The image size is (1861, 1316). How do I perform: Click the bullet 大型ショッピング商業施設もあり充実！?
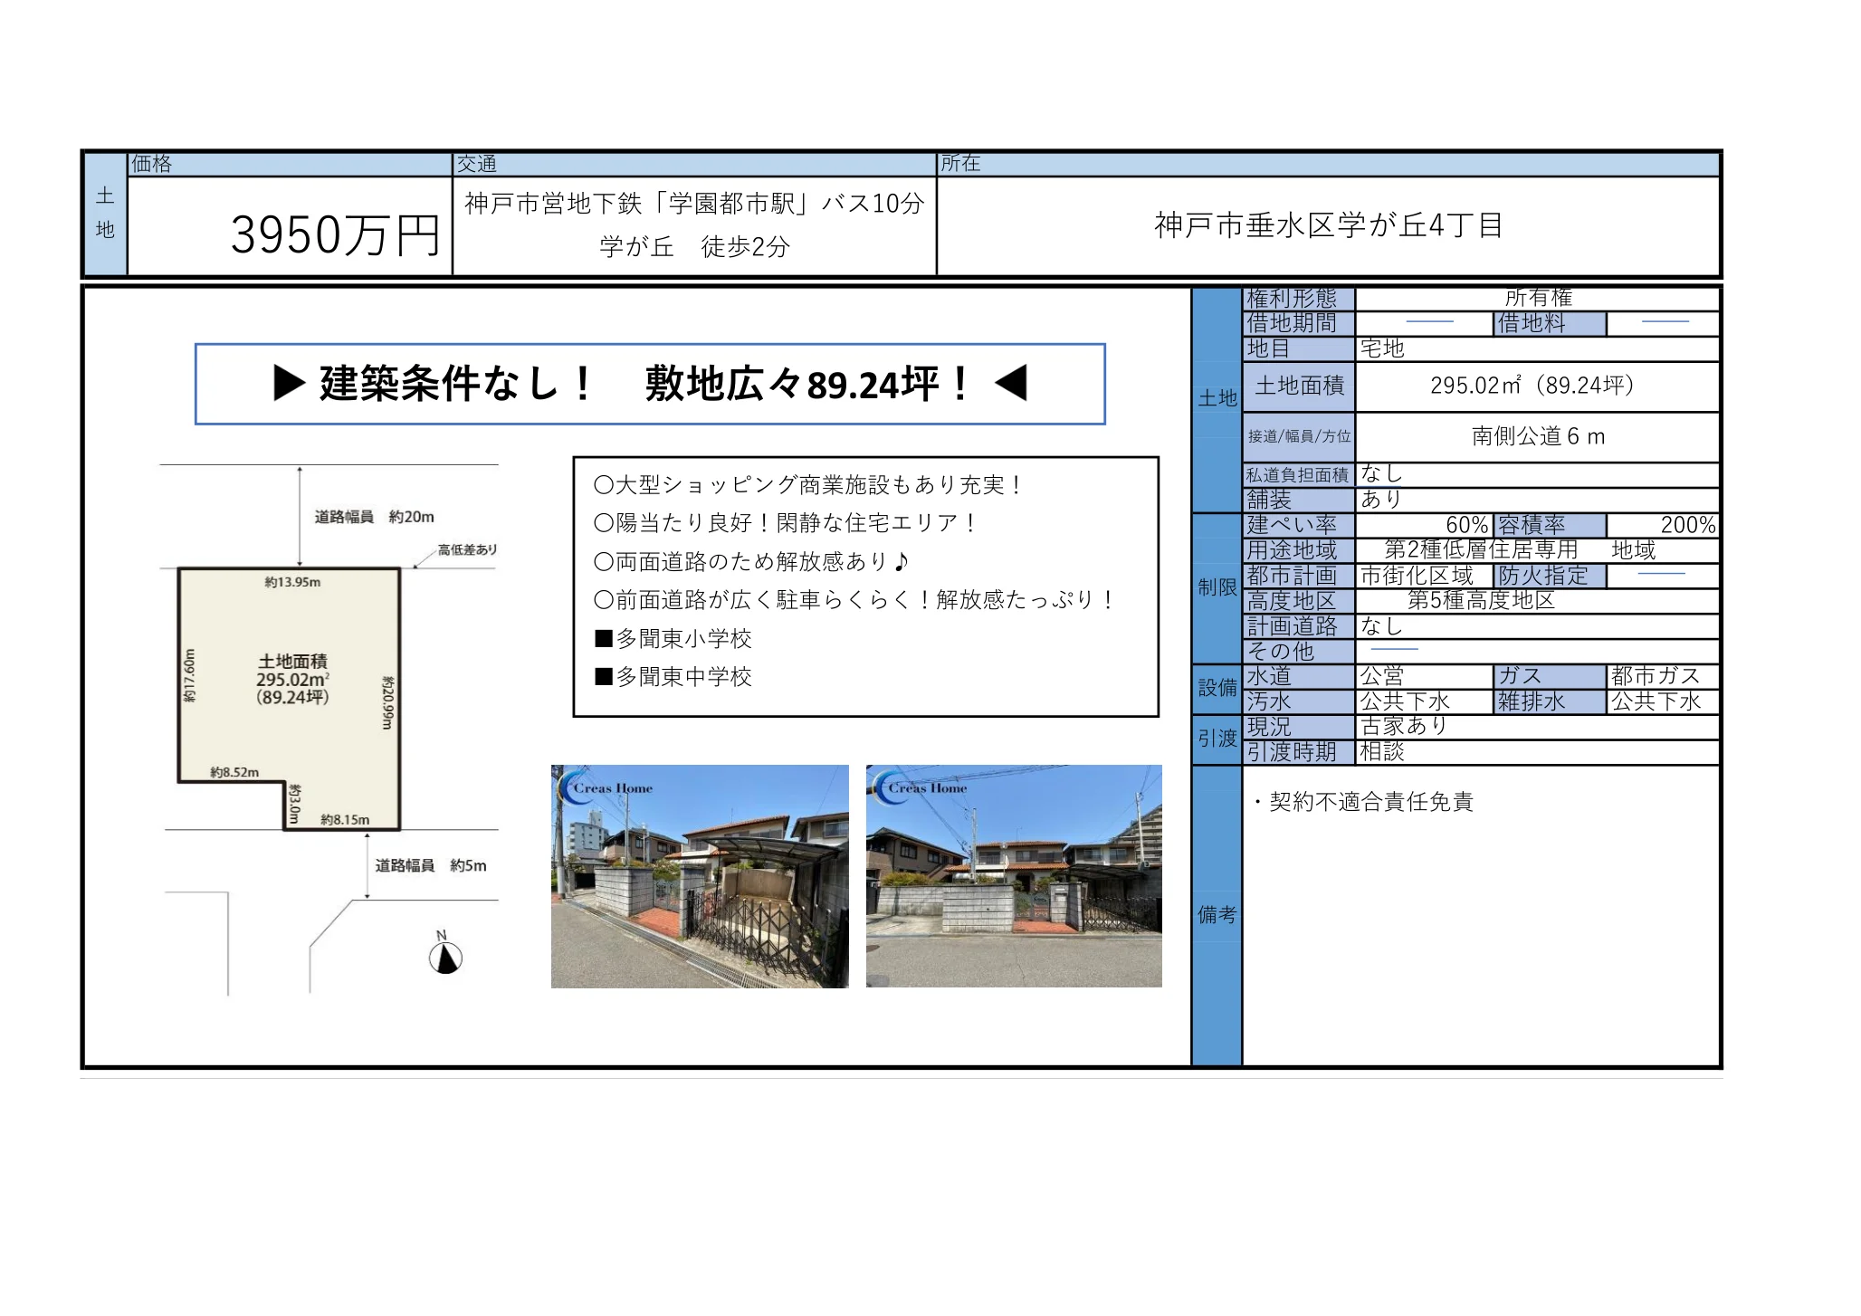point(807,485)
